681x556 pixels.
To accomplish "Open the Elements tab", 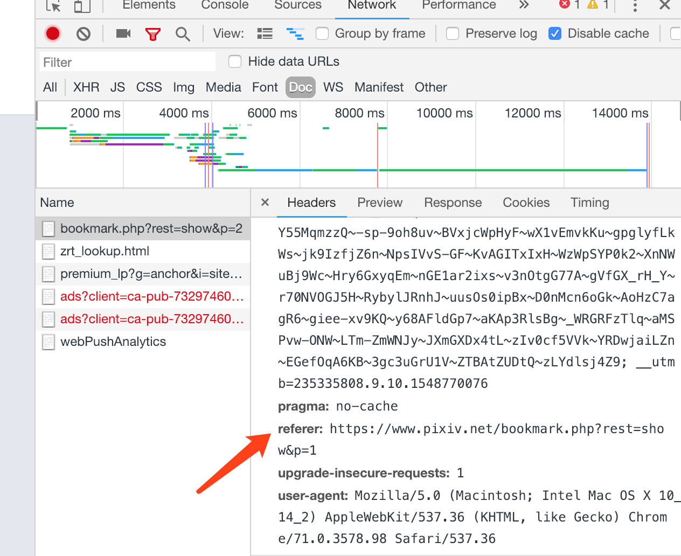I will point(149,5).
